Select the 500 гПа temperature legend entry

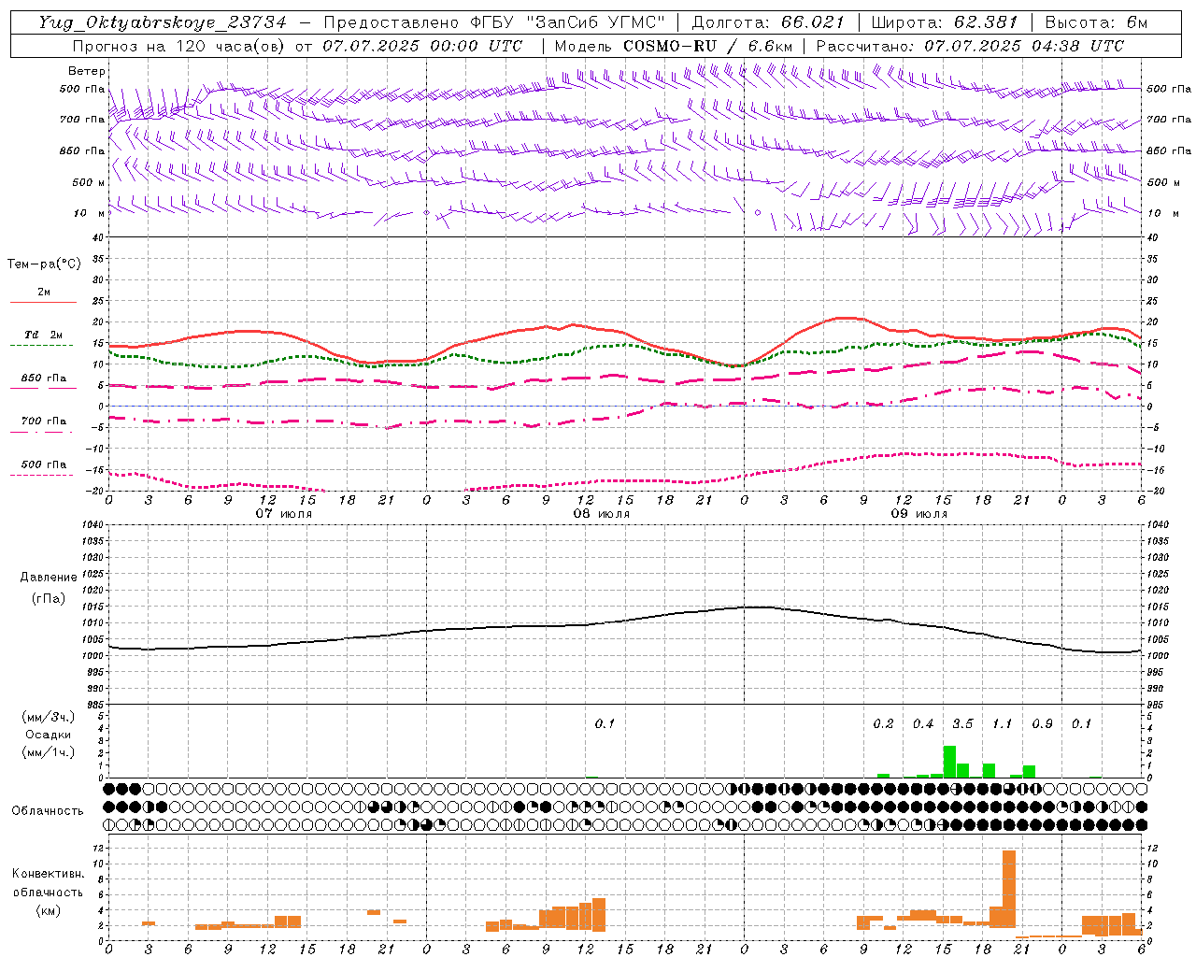pyautogui.click(x=43, y=464)
